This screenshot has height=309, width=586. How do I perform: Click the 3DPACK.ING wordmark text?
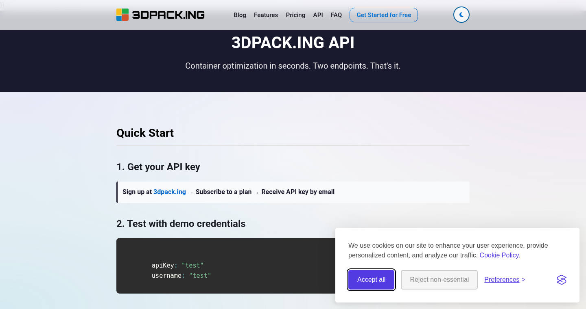168,15
